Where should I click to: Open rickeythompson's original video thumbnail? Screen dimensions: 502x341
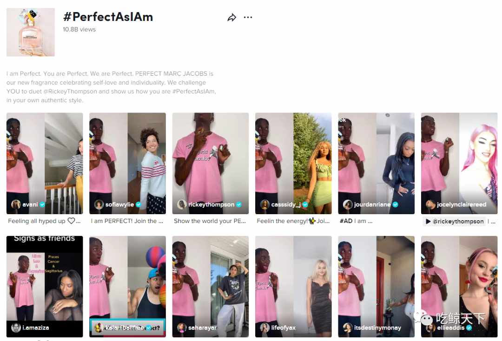[211, 163]
